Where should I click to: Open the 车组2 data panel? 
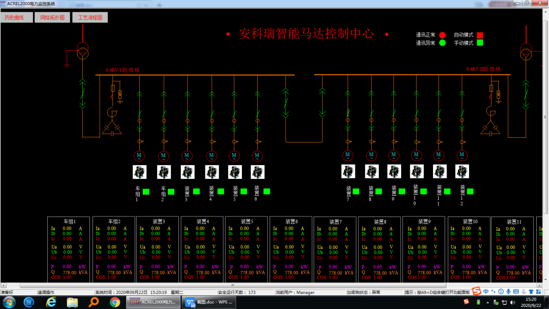coord(114,249)
